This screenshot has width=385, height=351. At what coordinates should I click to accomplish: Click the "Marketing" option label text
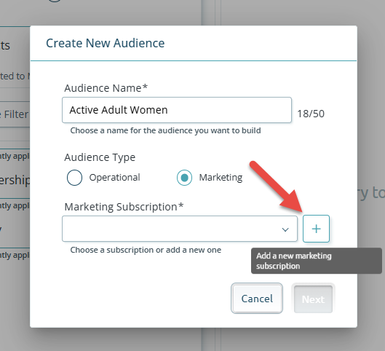click(x=221, y=178)
